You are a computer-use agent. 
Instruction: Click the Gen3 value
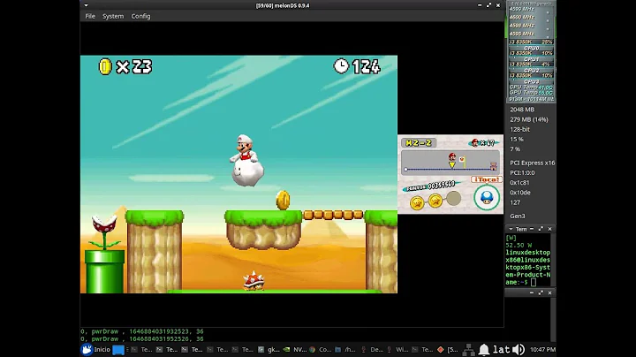[x=517, y=216]
